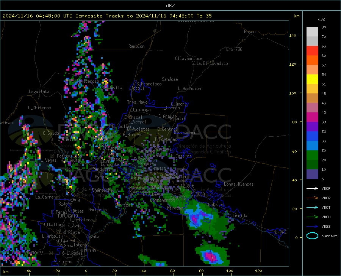
Task: Click the L_Dormida map label
Action: point(237,216)
